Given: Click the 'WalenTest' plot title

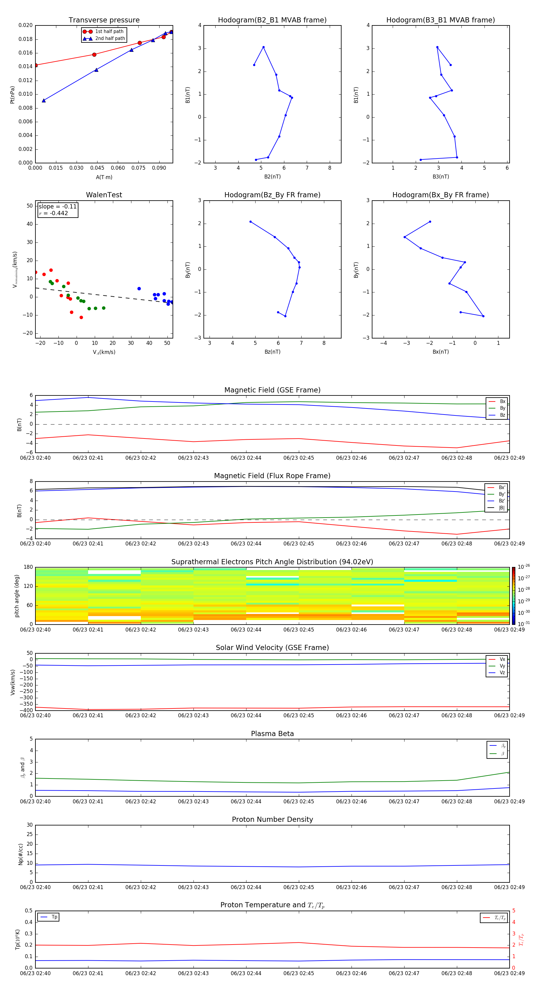Looking at the screenshot, I should click(104, 195).
